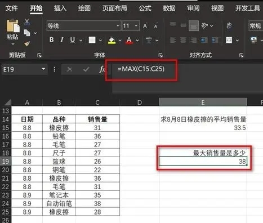
Task: Switch to 数据 ribbon tab
Action: [x=169, y=8]
